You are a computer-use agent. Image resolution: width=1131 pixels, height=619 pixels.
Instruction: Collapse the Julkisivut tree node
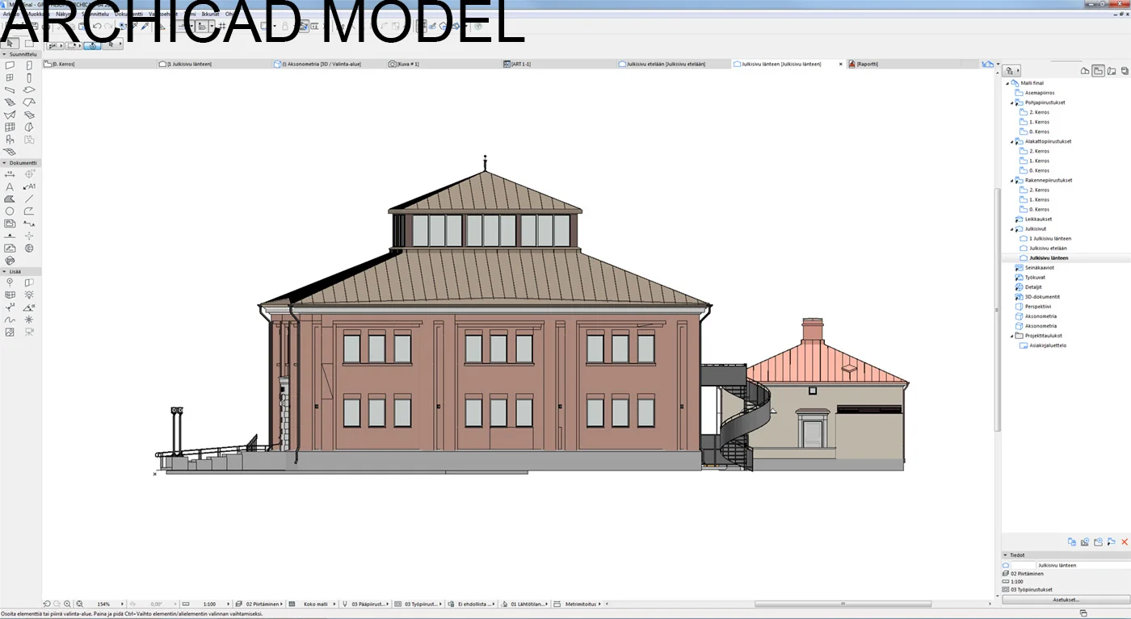1011,229
